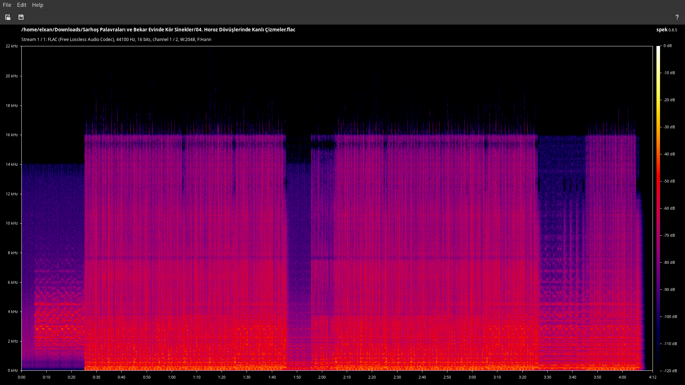Open the File menu
The image size is (685, 385).
click(7, 5)
